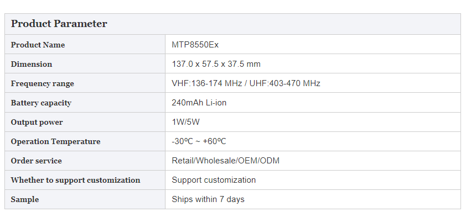Screen dimensions: 471x212
Task: Select the Dimension label cell
Action: tap(85, 64)
